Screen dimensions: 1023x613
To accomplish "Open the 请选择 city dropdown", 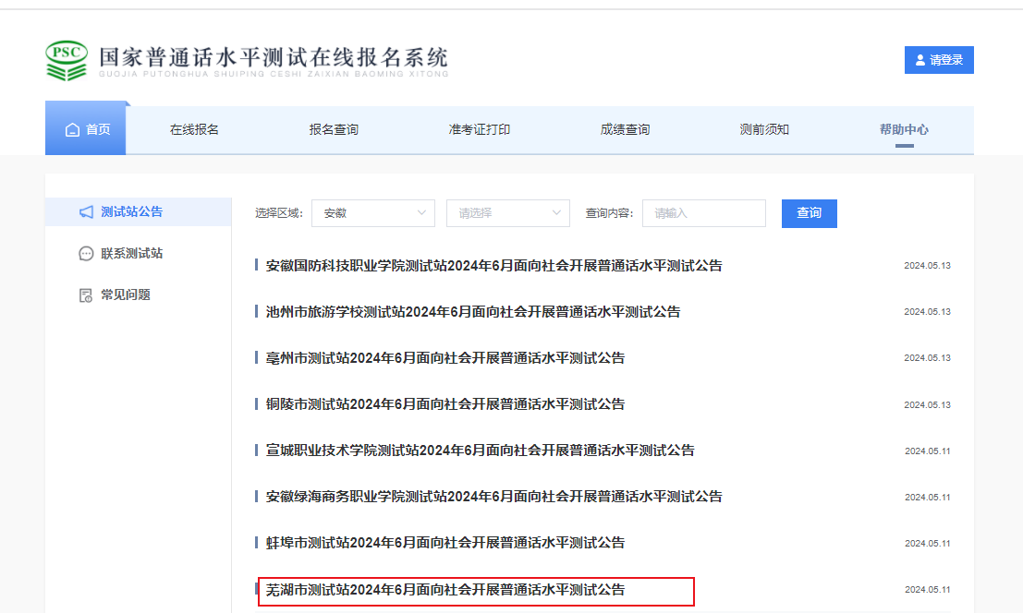I will (507, 213).
